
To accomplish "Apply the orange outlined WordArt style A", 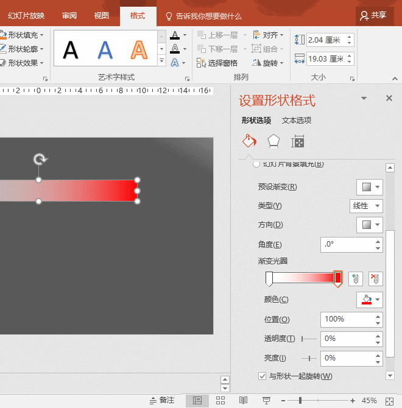I will (139, 49).
